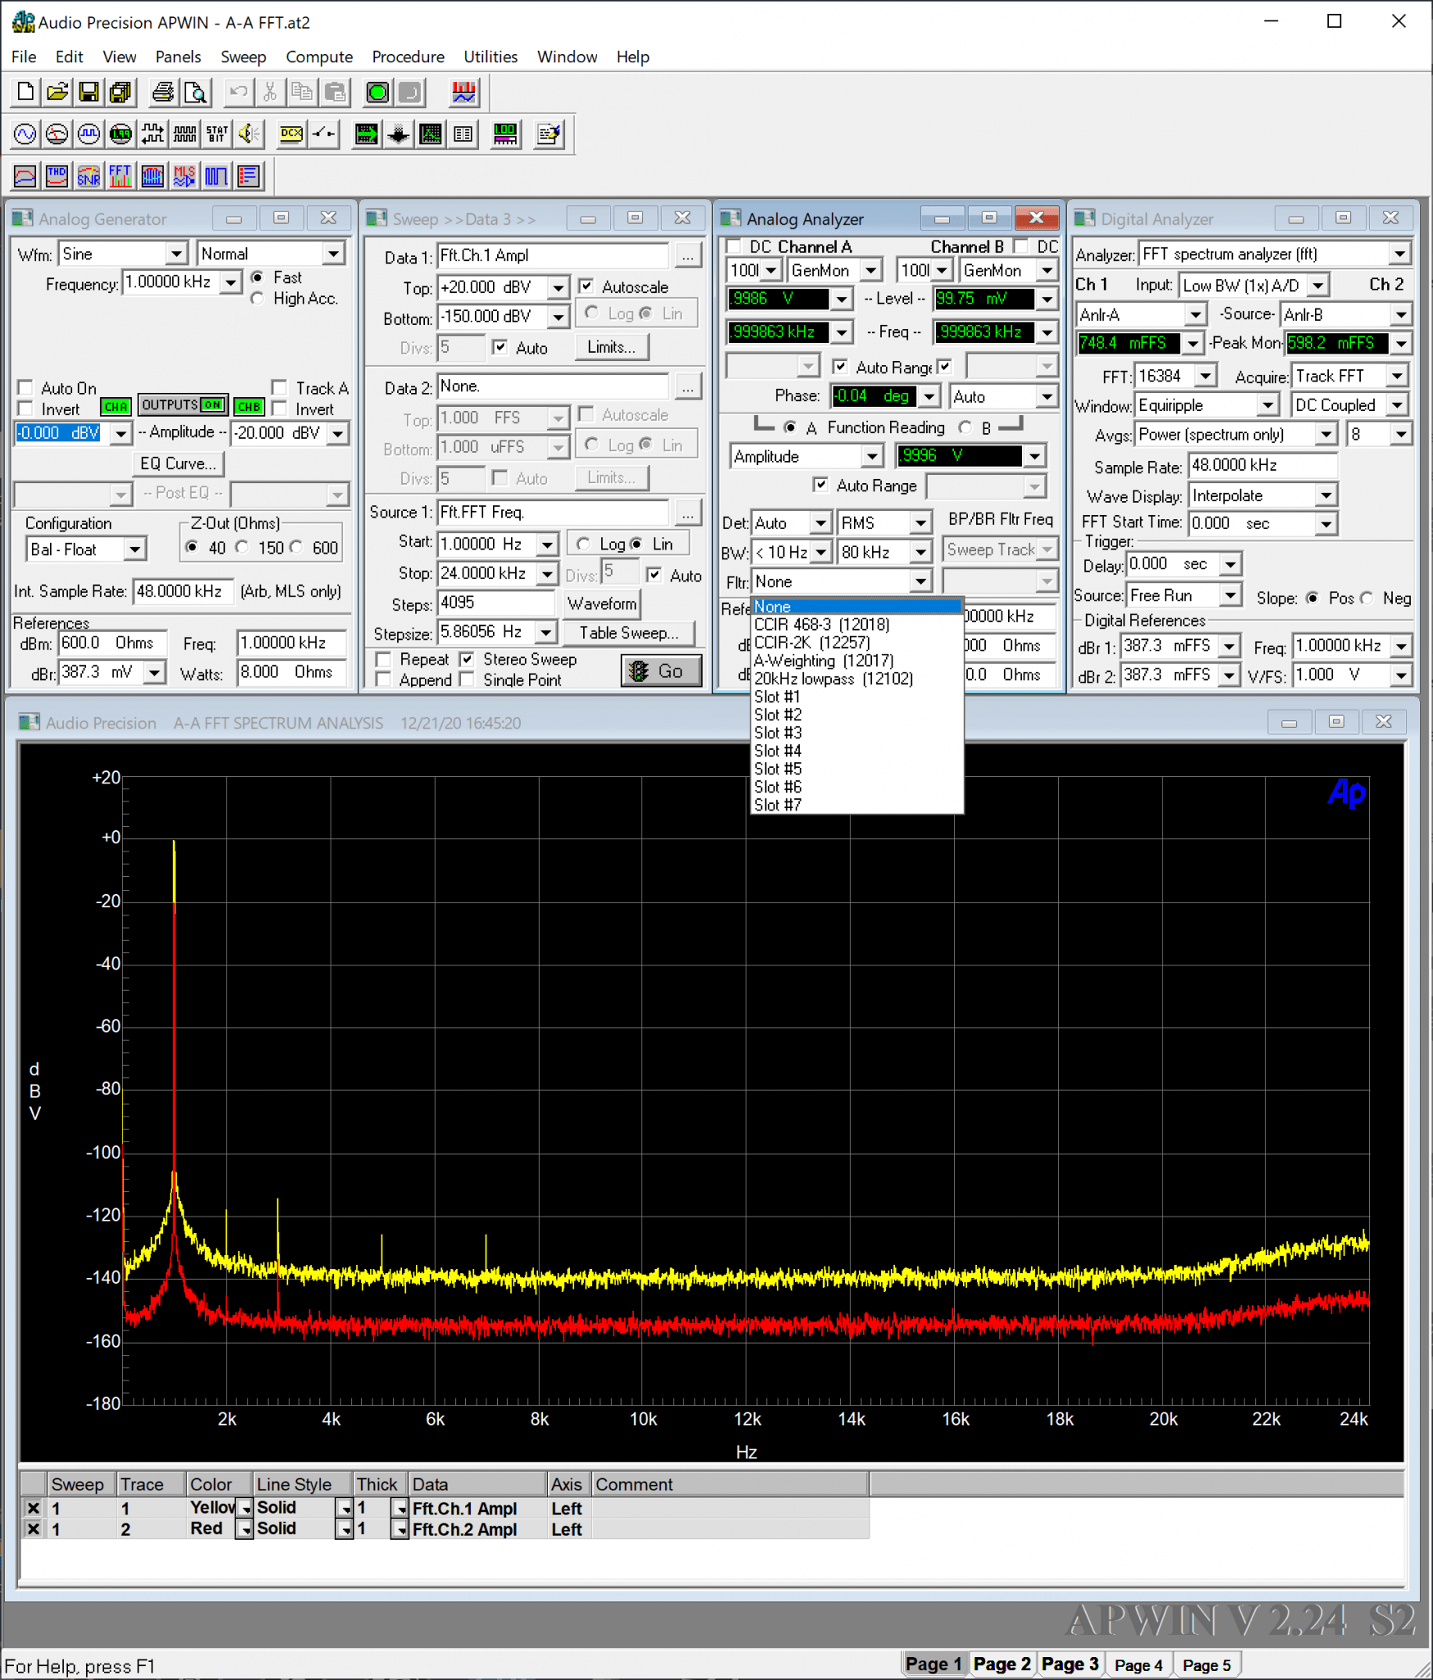Image resolution: width=1433 pixels, height=1680 pixels.
Task: Toggle Data 1 Autoscale checkbox
Action: pos(586,286)
